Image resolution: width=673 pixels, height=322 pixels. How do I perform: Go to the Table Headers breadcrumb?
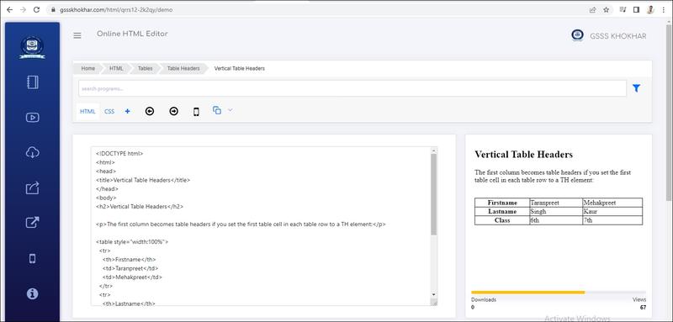tap(183, 69)
